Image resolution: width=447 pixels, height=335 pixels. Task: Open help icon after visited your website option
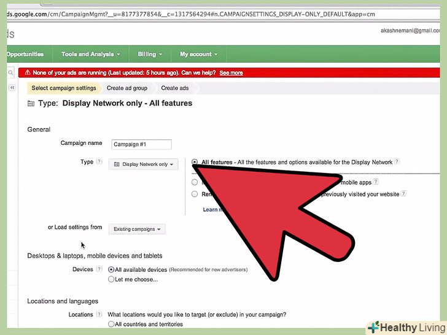(x=403, y=193)
